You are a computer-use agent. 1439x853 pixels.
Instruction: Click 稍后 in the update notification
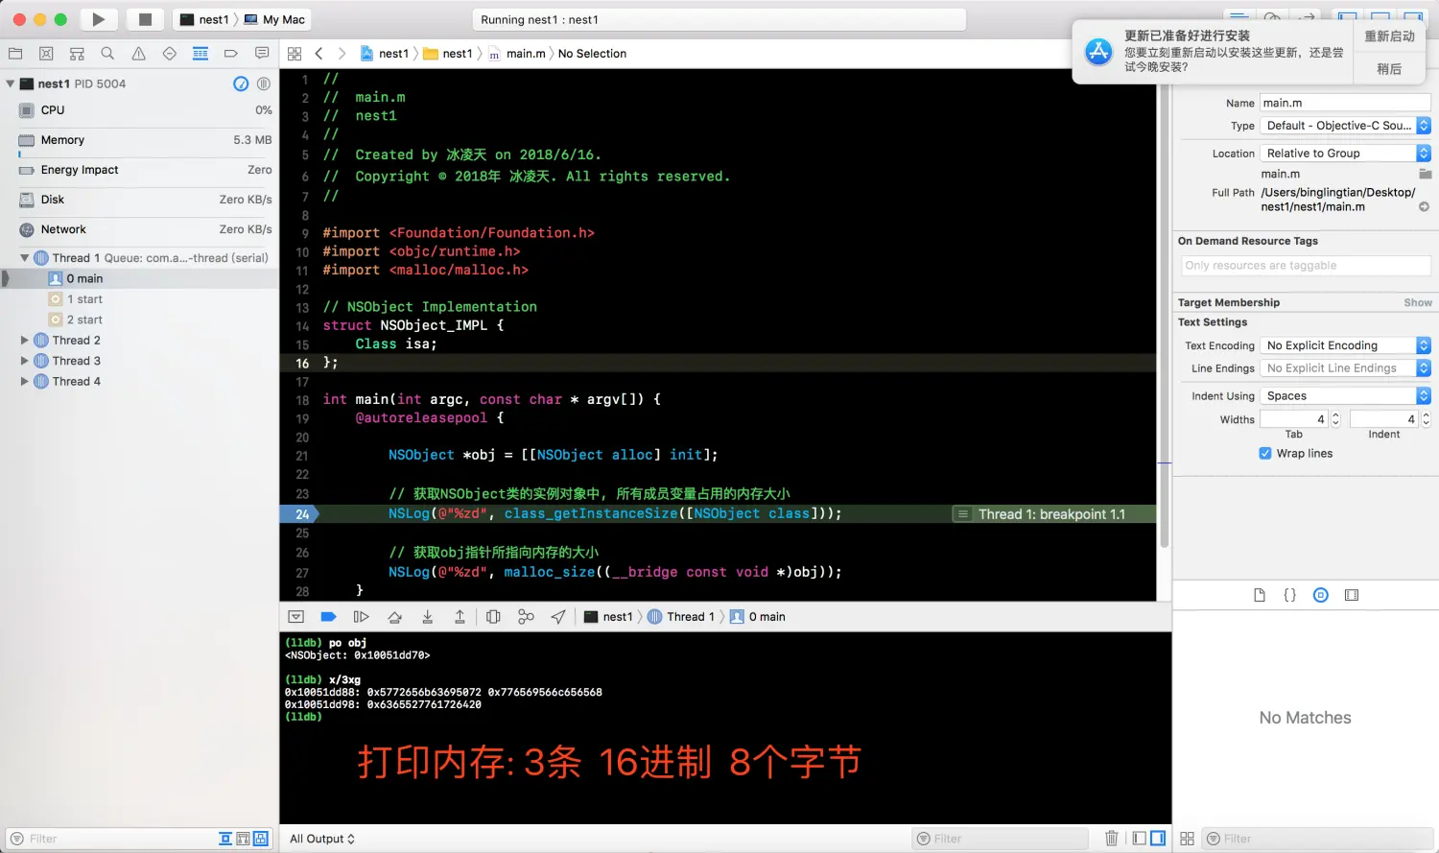point(1390,68)
